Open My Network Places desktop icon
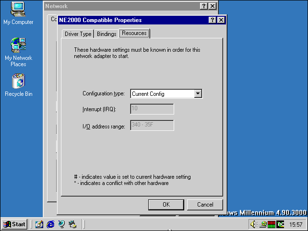308x231 pixels. click(18, 52)
